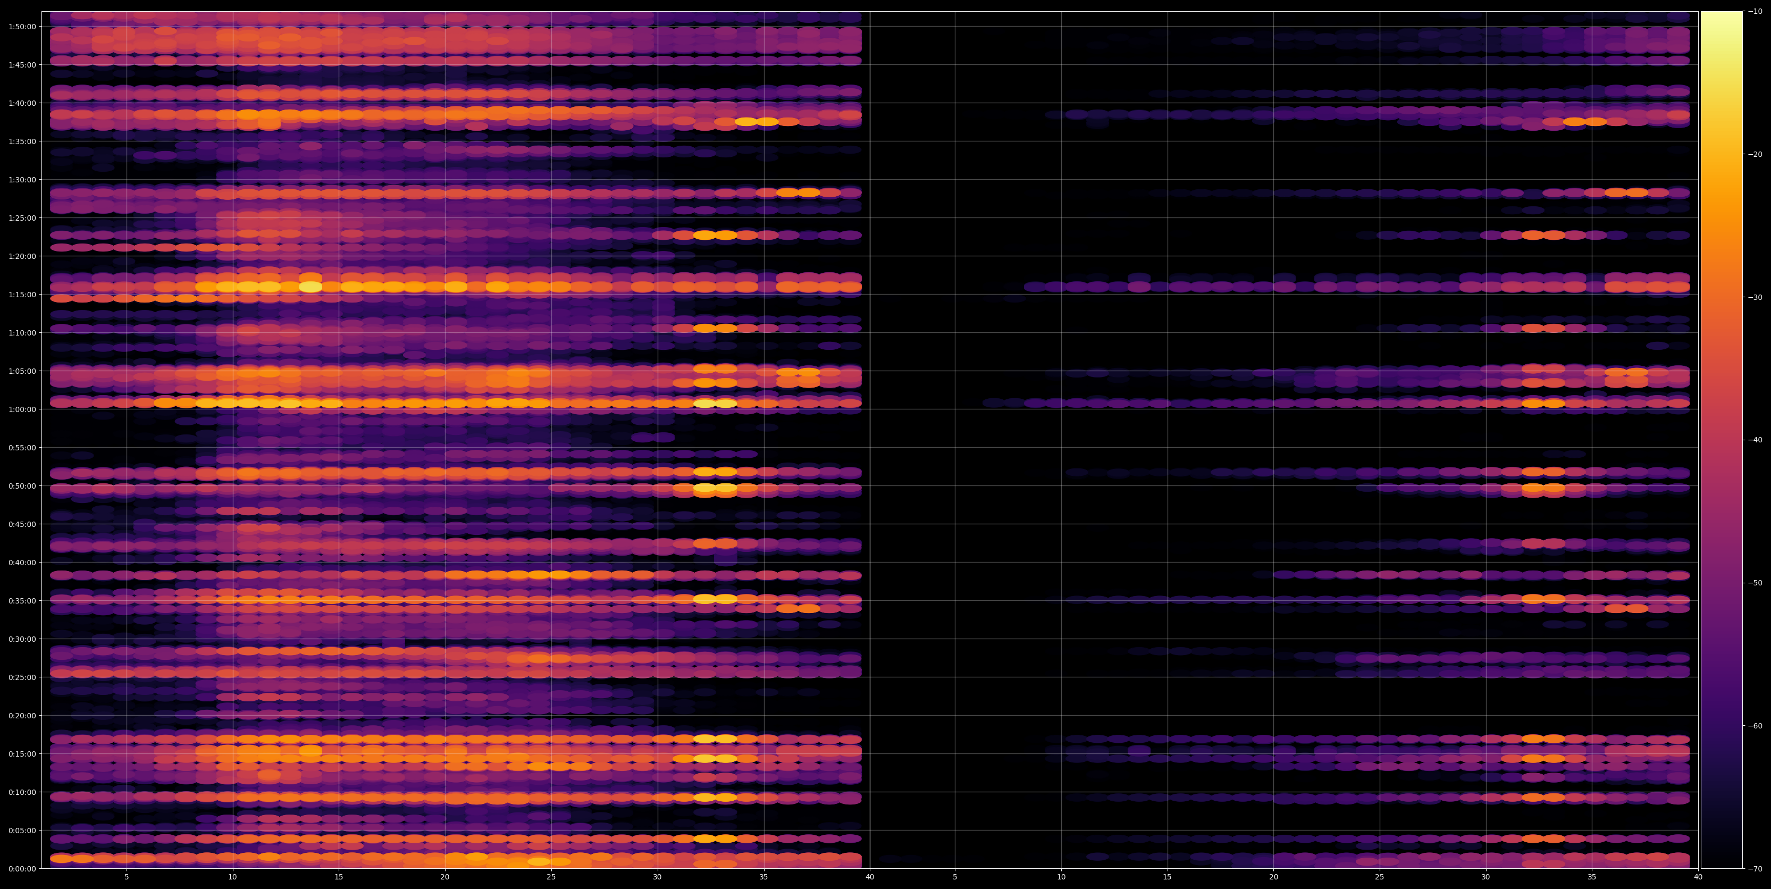Image resolution: width=1771 pixels, height=889 pixels.
Task: Select x-axis tick 10 of left plot
Action: (232, 877)
